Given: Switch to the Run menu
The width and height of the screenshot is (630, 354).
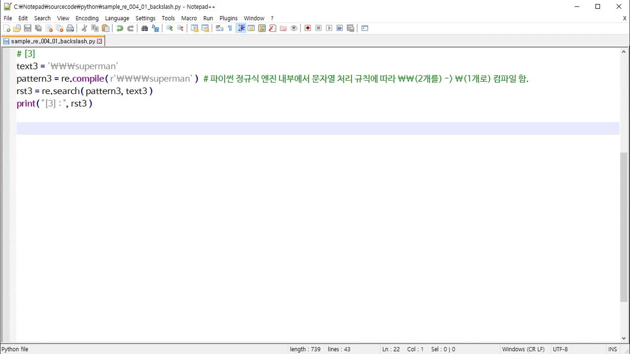Looking at the screenshot, I should (x=208, y=18).
